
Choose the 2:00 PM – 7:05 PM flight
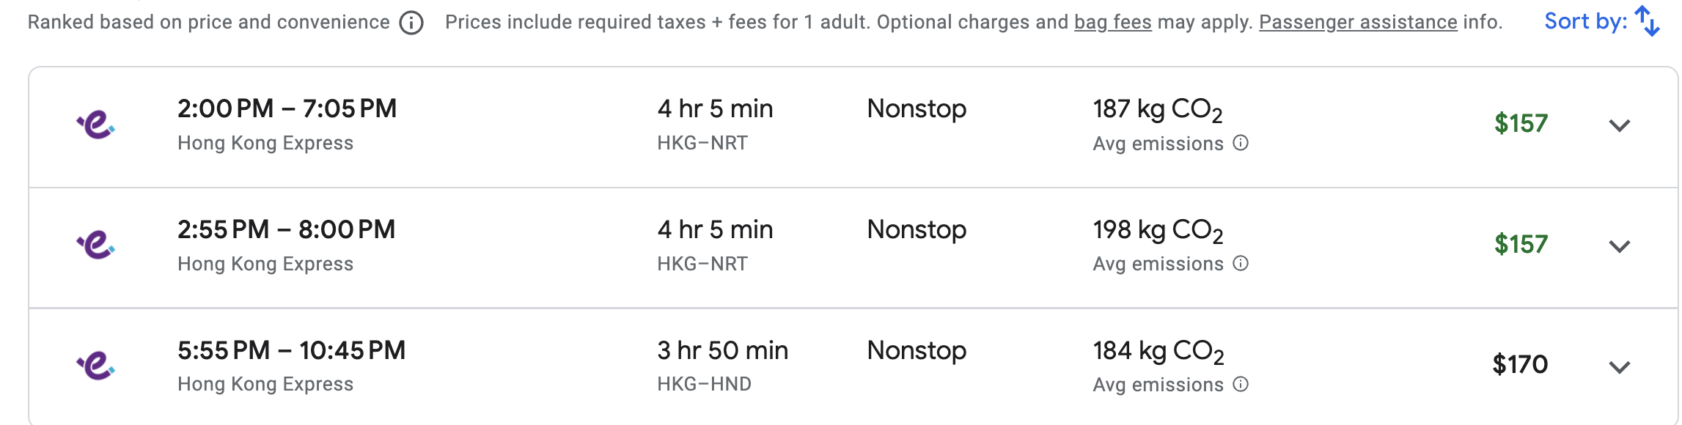point(287,109)
